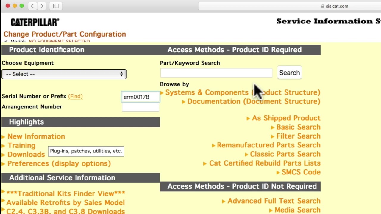The image size is (381, 214).
Task: Click the Choose Equipment label
Action: coord(28,63)
